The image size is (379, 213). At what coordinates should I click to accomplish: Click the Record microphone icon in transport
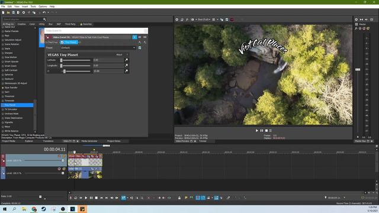[70, 198]
